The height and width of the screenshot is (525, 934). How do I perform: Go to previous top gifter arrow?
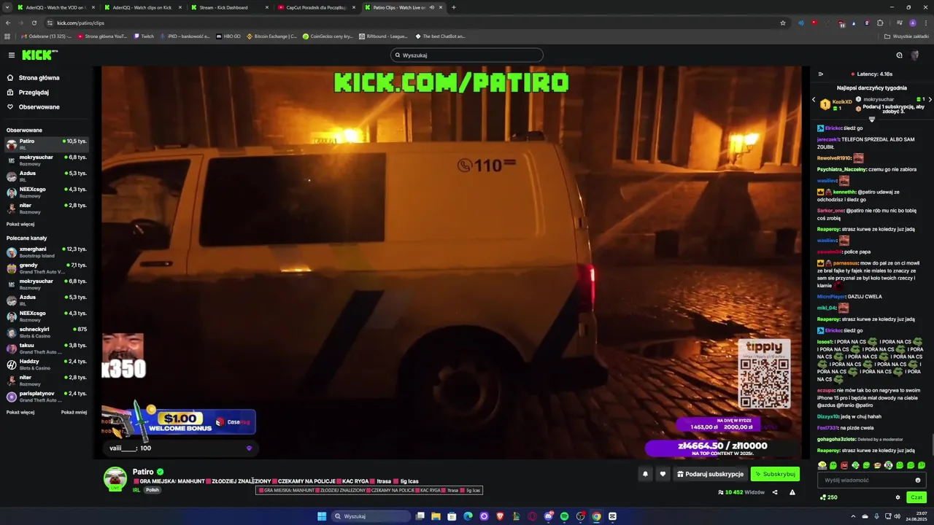(x=814, y=100)
